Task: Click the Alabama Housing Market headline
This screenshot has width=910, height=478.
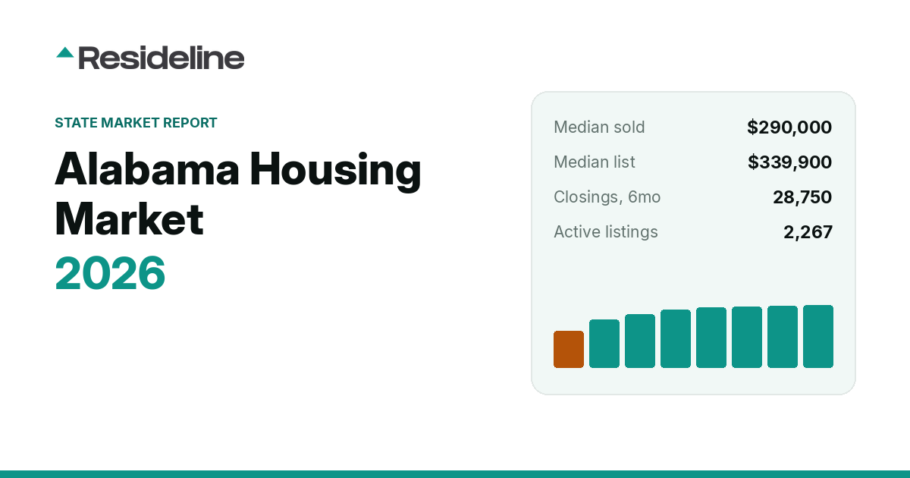Action: click(x=238, y=194)
